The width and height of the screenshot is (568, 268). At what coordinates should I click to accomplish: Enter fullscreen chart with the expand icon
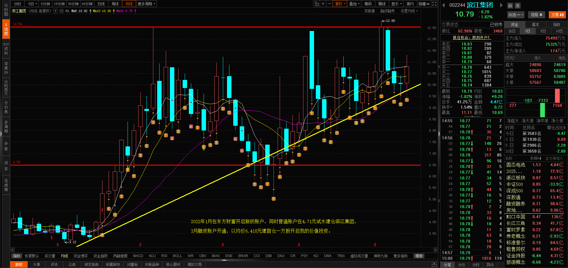pyautogui.click(x=434, y=4)
